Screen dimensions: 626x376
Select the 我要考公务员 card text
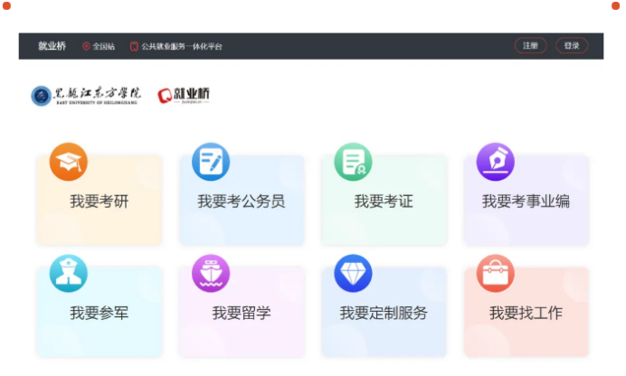242,202
